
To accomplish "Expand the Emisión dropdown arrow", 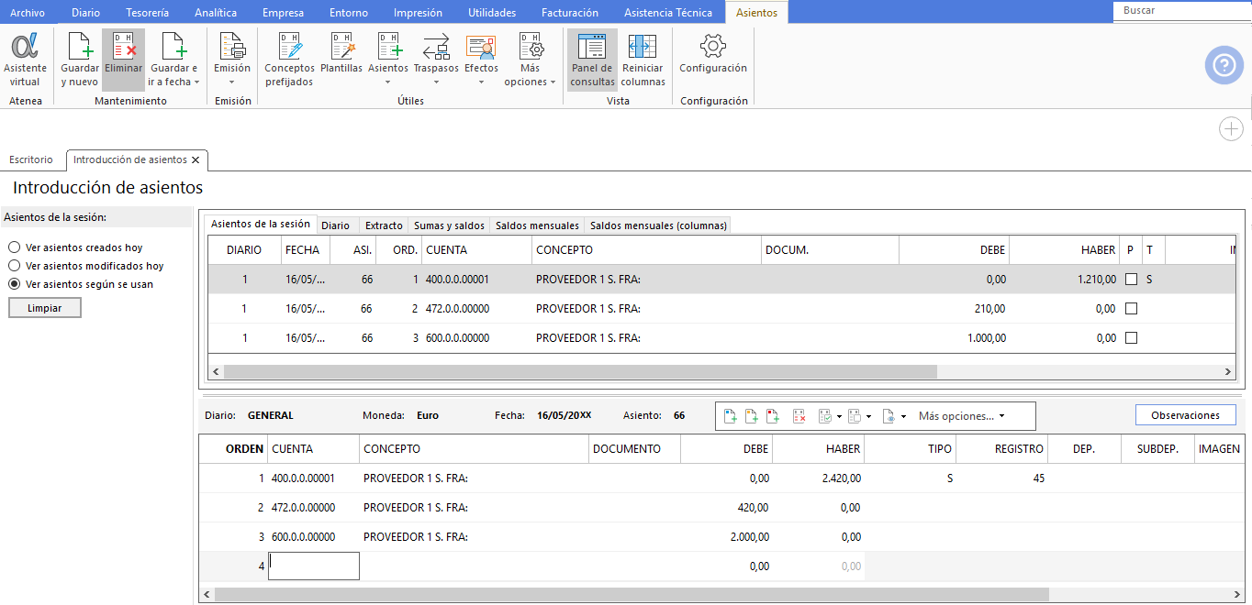I will tap(232, 82).
